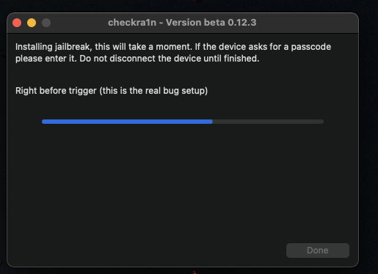This screenshot has width=378, height=274.
Task: Click the grayed-out zoom window button
Action: [x=46, y=23]
